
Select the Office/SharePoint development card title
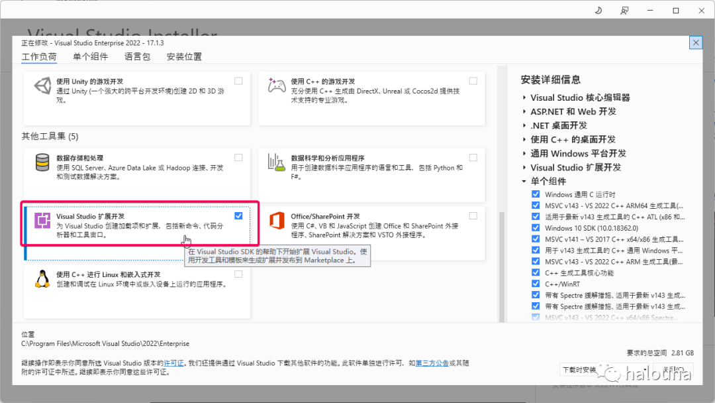[x=326, y=216]
